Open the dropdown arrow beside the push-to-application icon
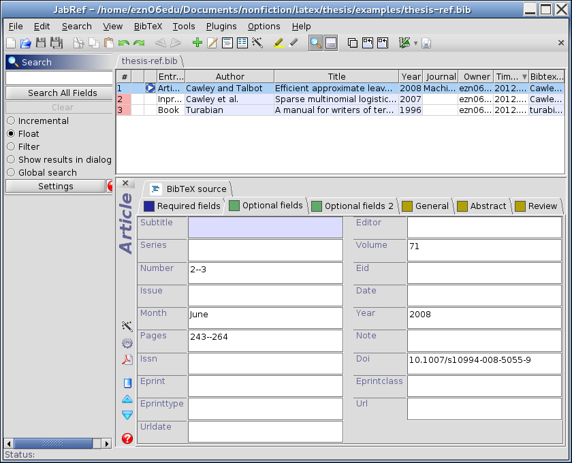This screenshot has height=463, width=572. [415, 44]
